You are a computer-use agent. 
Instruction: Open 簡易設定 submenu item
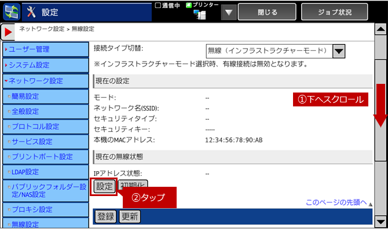coord(46,97)
